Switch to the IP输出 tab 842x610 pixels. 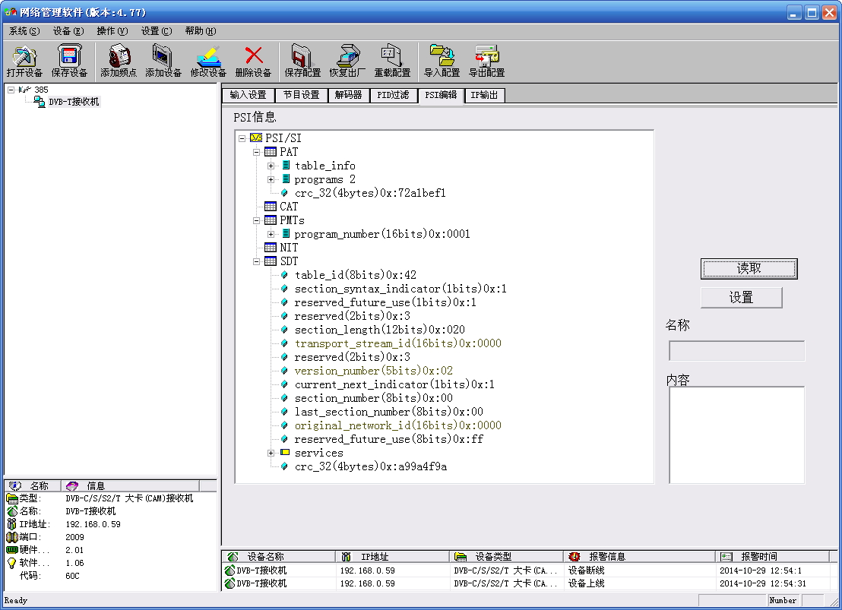pos(484,95)
